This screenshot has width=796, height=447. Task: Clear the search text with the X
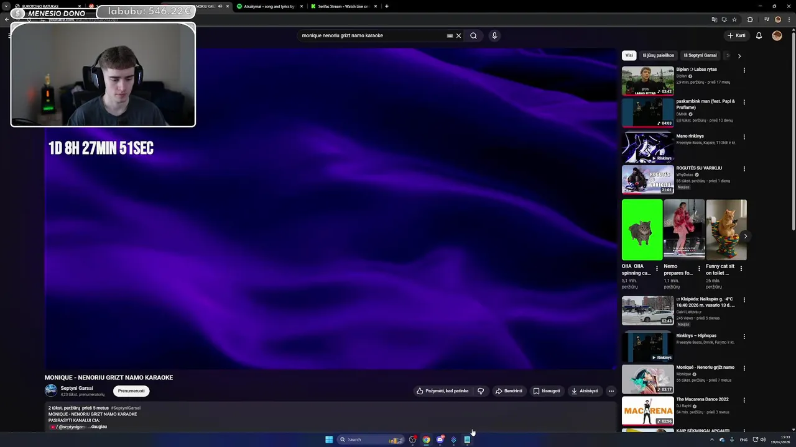[459, 35]
